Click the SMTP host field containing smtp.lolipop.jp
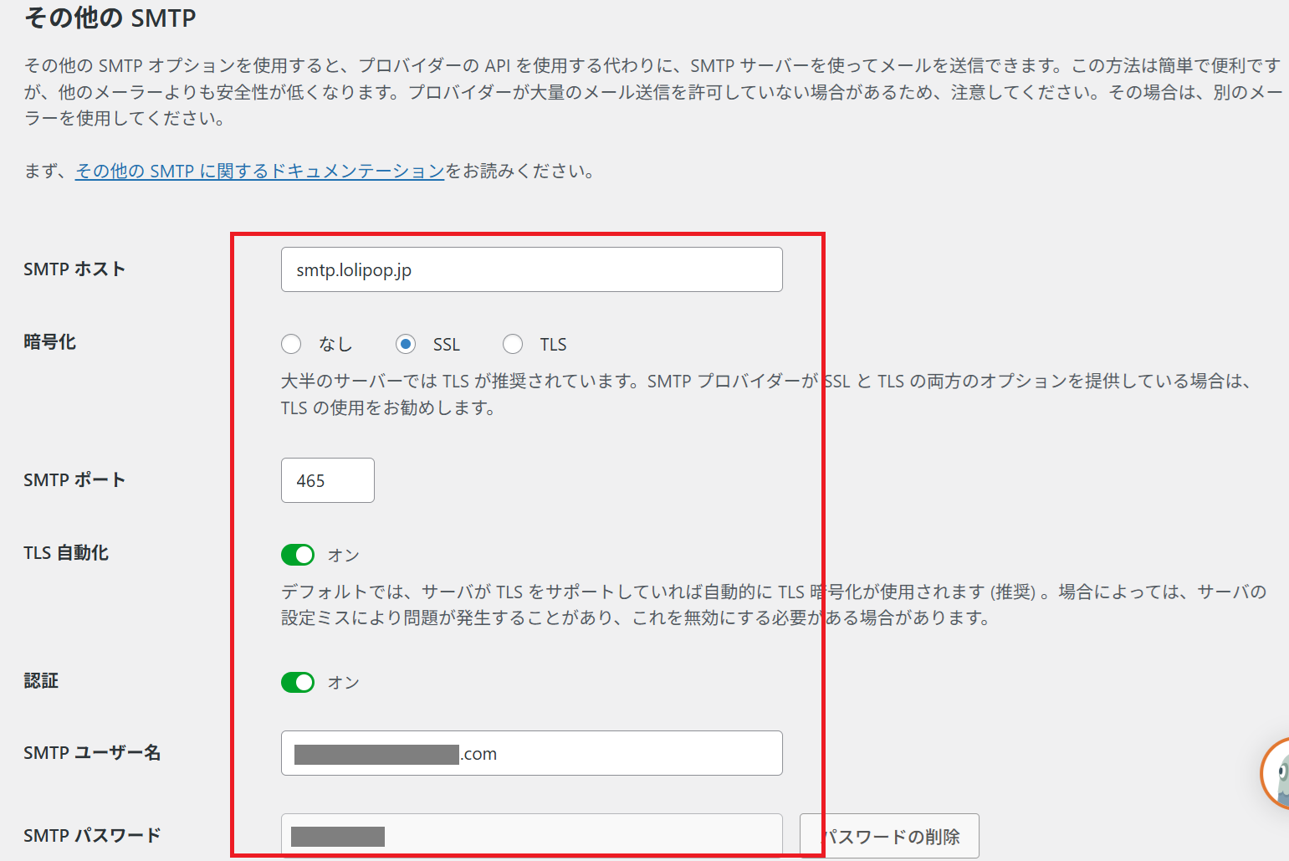The width and height of the screenshot is (1289, 861). click(531, 269)
